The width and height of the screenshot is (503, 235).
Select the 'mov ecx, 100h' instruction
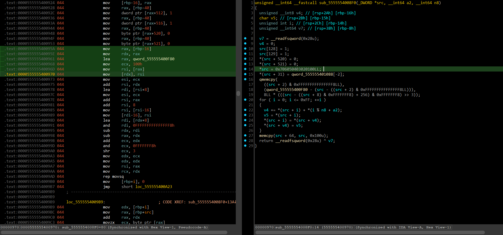click(x=122, y=64)
